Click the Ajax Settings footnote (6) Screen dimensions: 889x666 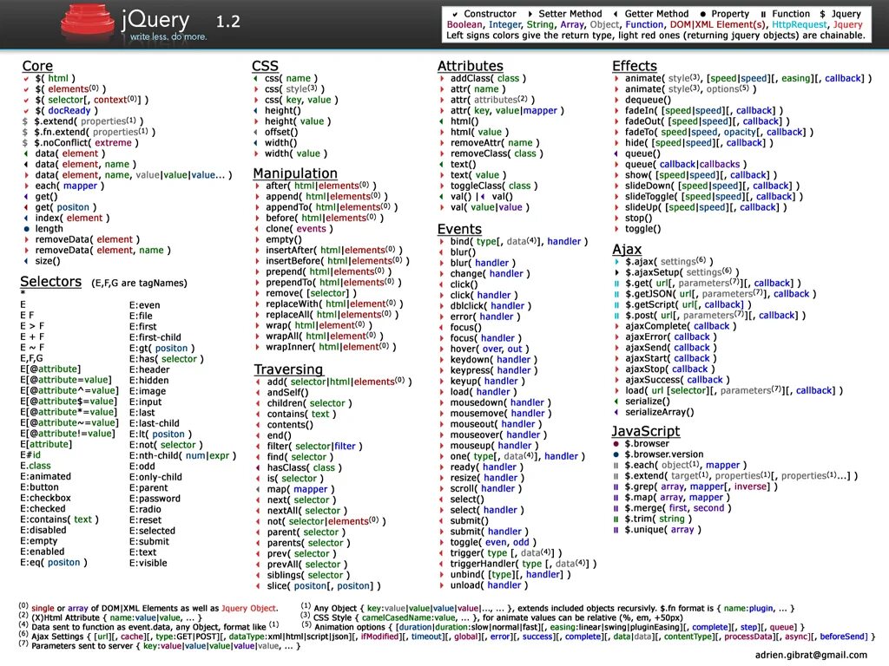pos(448,637)
